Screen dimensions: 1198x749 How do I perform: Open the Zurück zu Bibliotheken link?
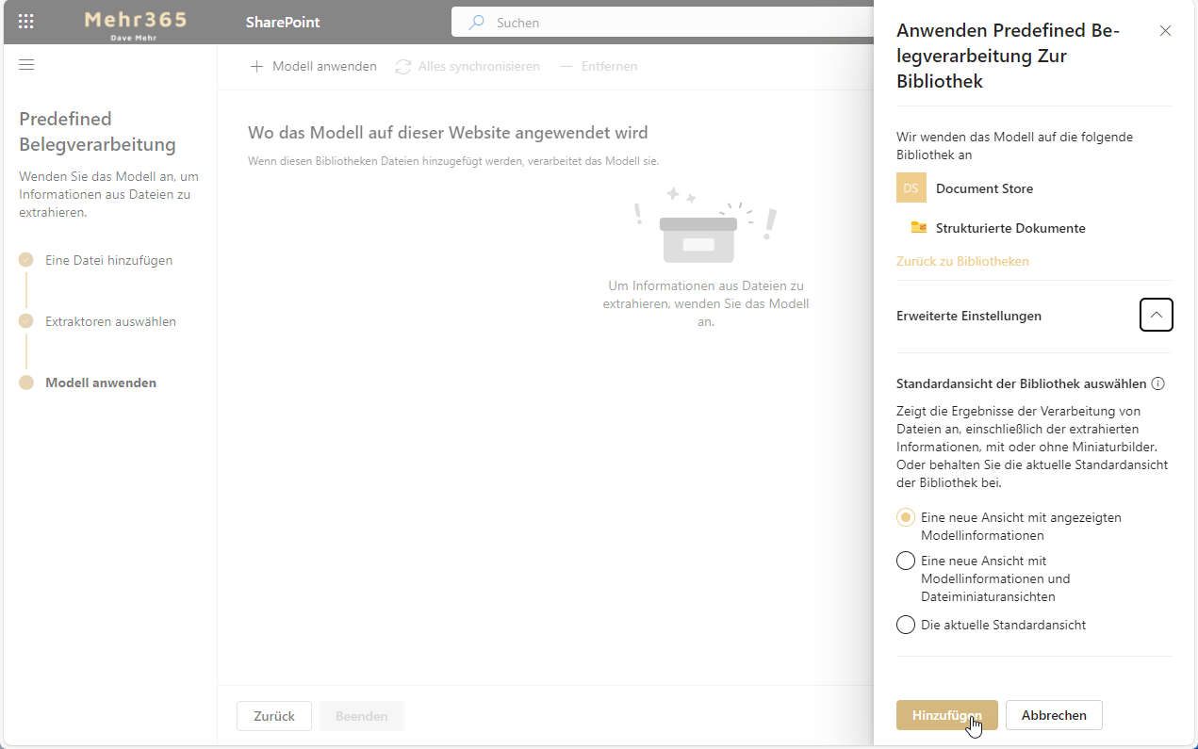[x=962, y=261]
